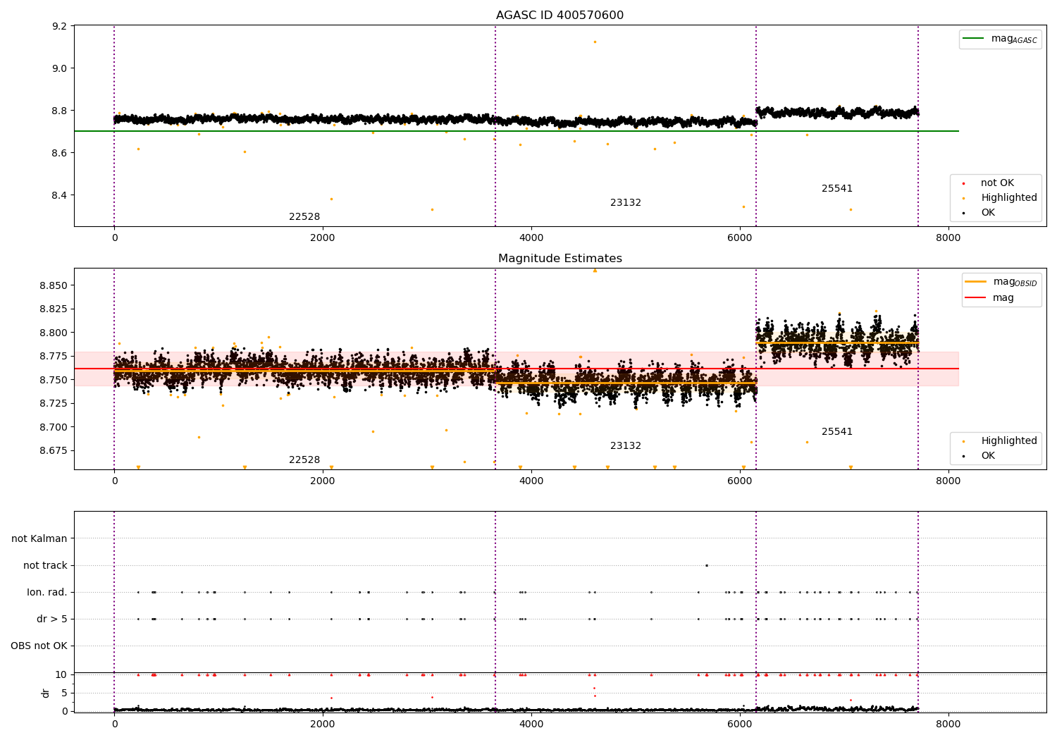The width and height of the screenshot is (1057, 740).
Task: Click the 'not Kalman' row label
Action: point(39,539)
